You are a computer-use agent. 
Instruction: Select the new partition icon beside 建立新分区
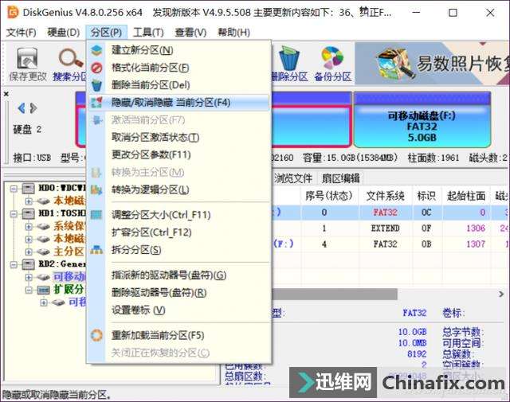click(x=96, y=50)
